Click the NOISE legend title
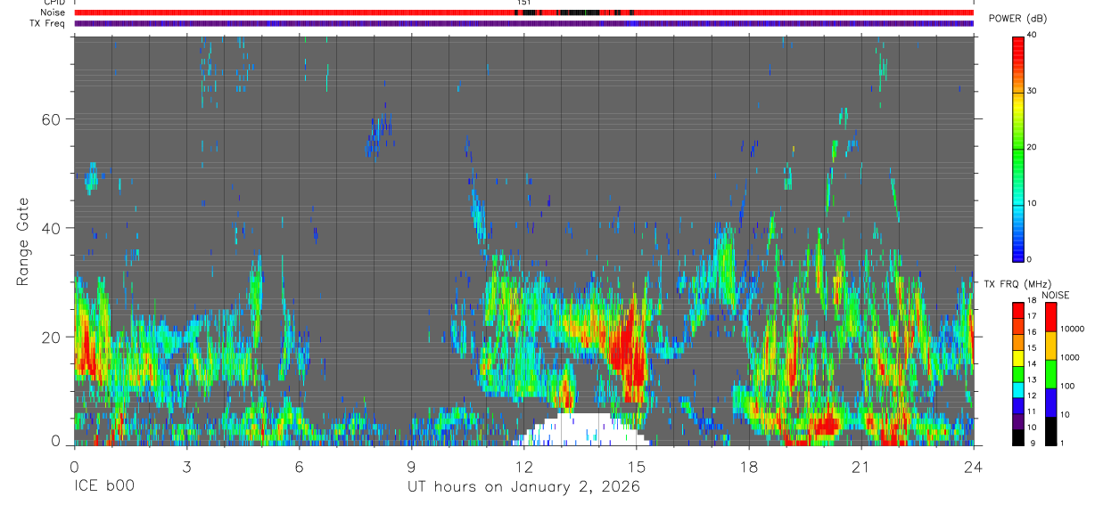 (1055, 295)
